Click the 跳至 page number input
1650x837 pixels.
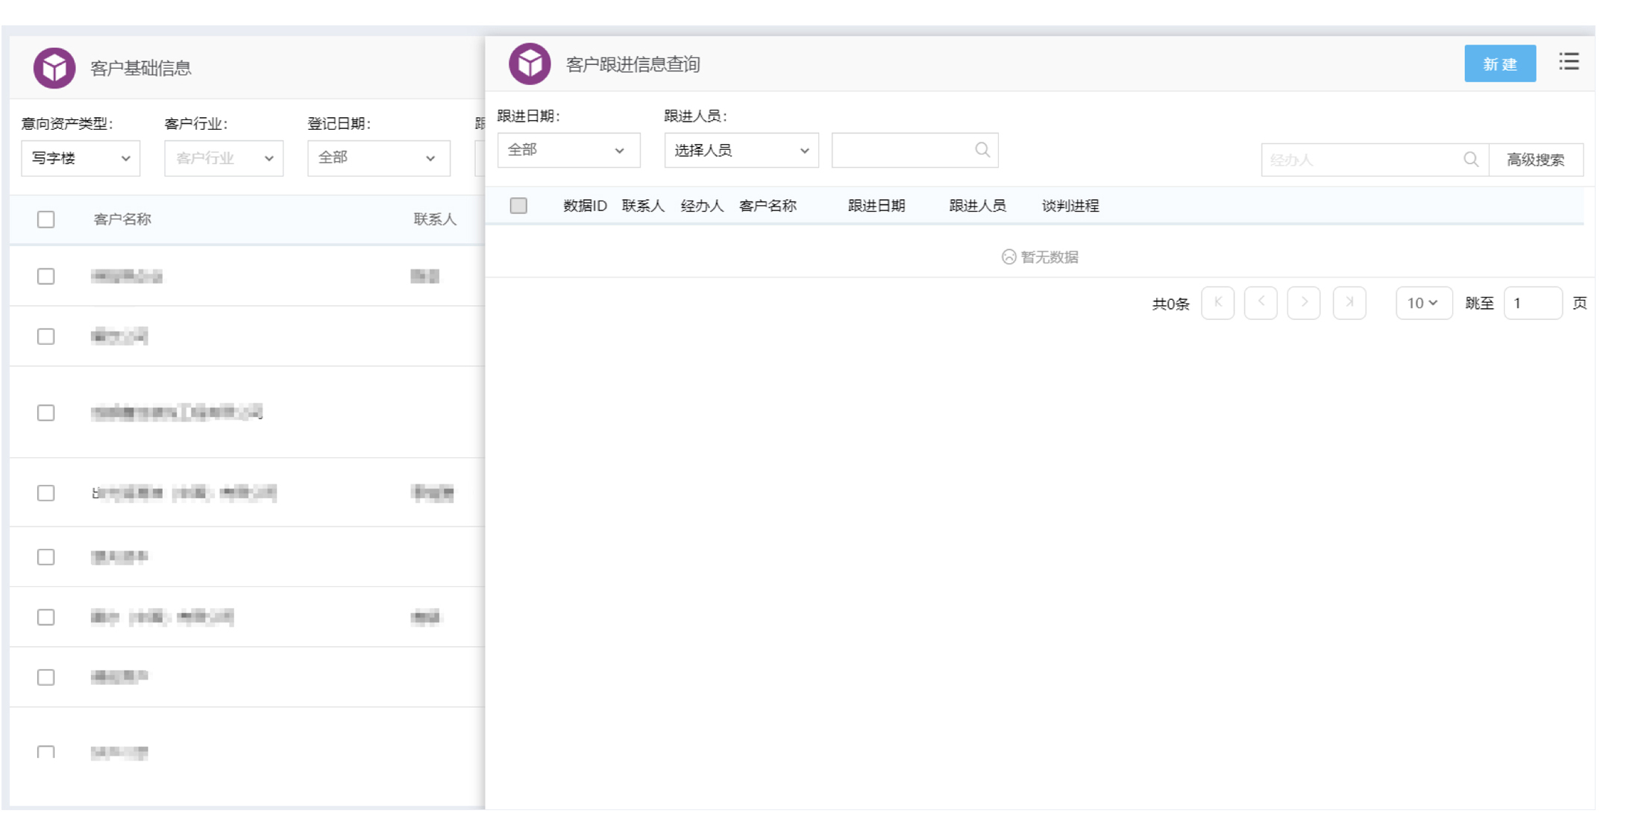[x=1533, y=303]
